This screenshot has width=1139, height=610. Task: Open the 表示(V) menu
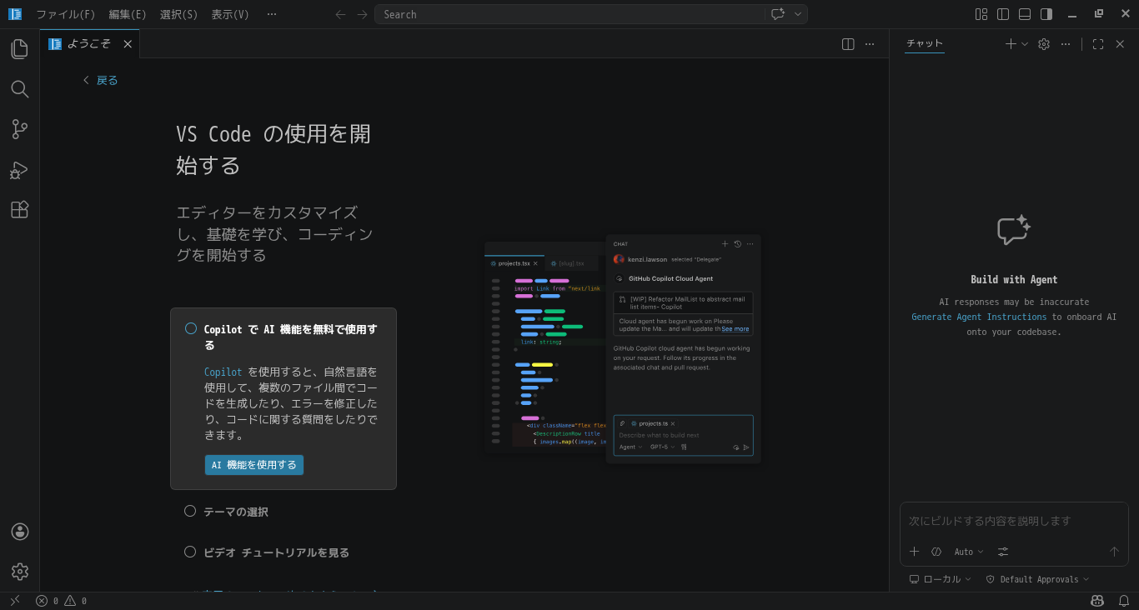point(230,14)
